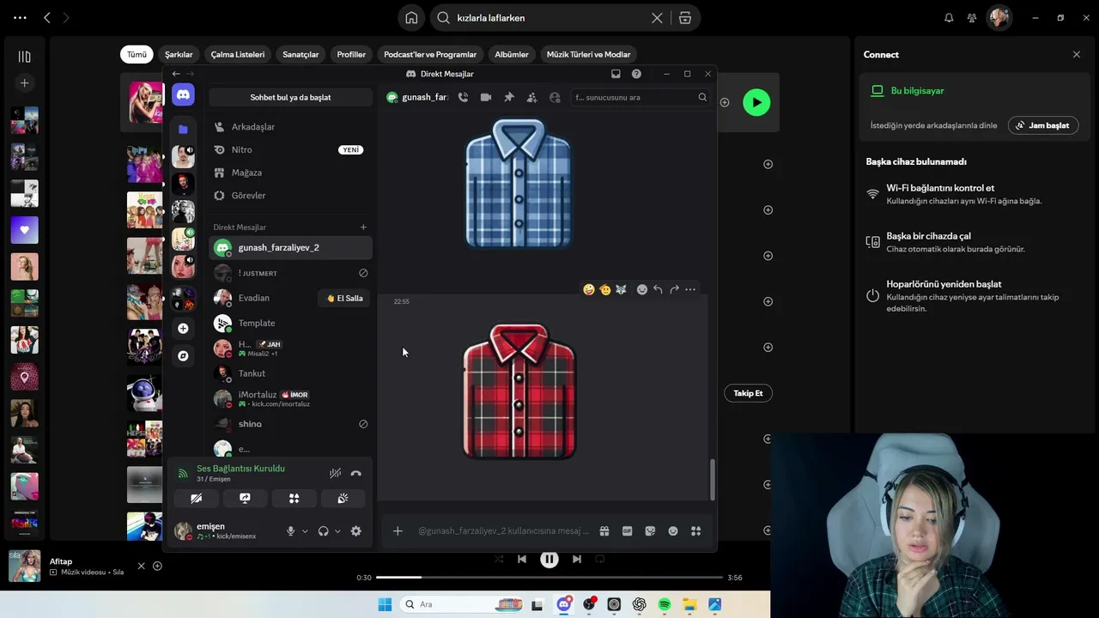
Task: Open Spotify three-dot menu
Action: pos(20,17)
